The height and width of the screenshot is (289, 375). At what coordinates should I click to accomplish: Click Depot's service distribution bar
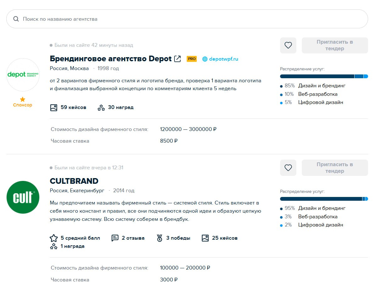(x=324, y=77)
